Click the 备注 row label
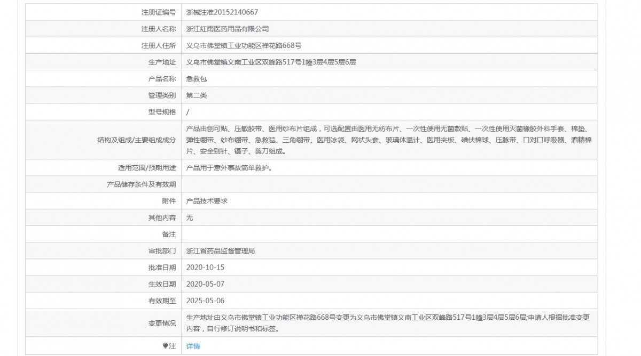Image resolution: width=641 pixels, height=356 pixels. [169, 234]
